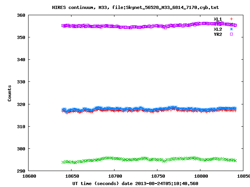Click the Counts y-axis label
This screenshot has width=250, height=187.
[9, 93]
